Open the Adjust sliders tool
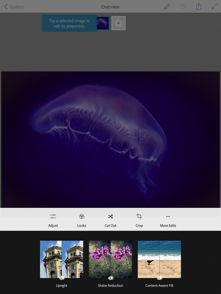The width and height of the screenshot is (221, 294). click(53, 220)
